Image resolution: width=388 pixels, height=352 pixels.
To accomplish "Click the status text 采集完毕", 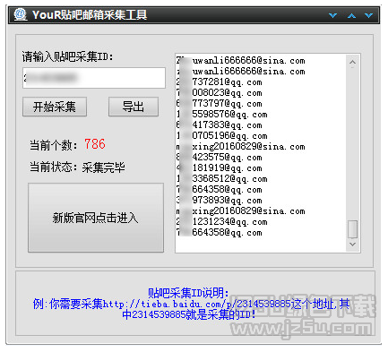I will (103, 167).
